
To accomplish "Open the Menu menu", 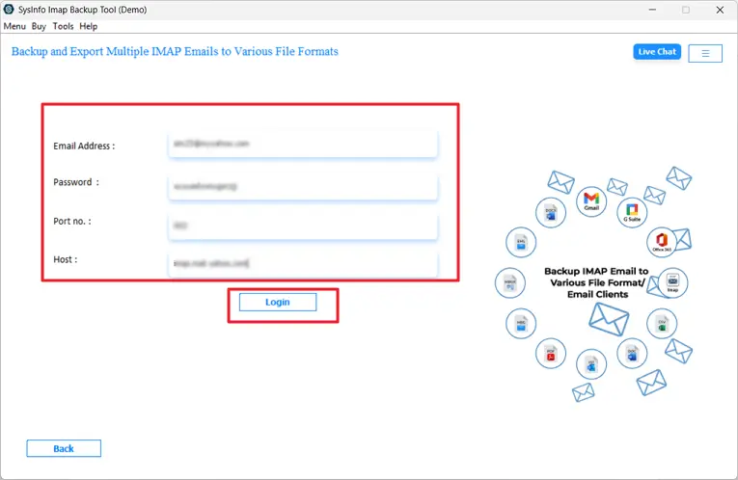I will coord(14,26).
